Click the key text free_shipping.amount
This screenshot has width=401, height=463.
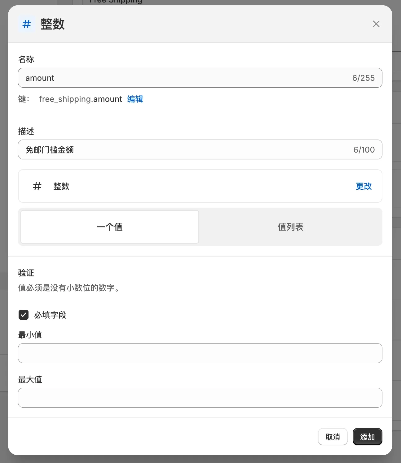coord(80,99)
